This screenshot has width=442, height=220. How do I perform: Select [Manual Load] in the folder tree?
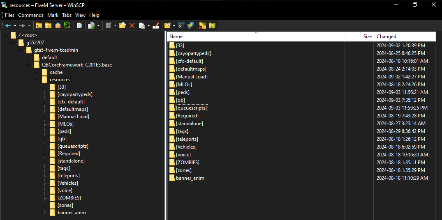tap(73, 117)
